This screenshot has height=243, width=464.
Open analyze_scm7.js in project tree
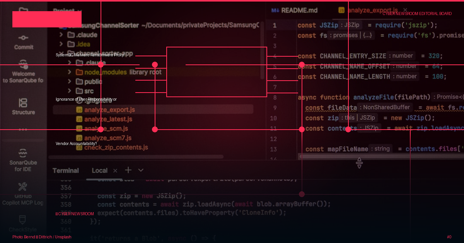point(104,138)
